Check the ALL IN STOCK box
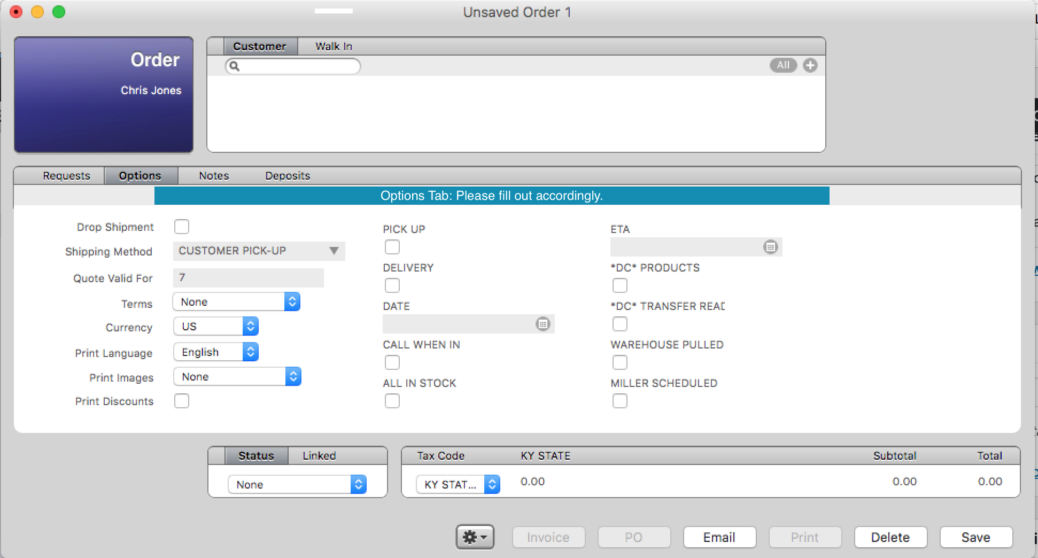This screenshot has width=1038, height=558. point(392,401)
